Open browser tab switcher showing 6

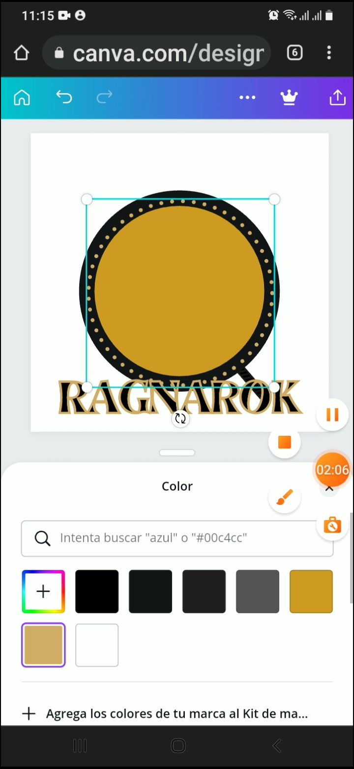(x=295, y=53)
